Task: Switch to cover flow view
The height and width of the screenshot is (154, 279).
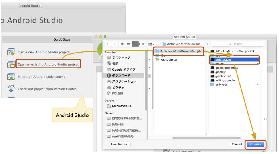Action: [142, 44]
